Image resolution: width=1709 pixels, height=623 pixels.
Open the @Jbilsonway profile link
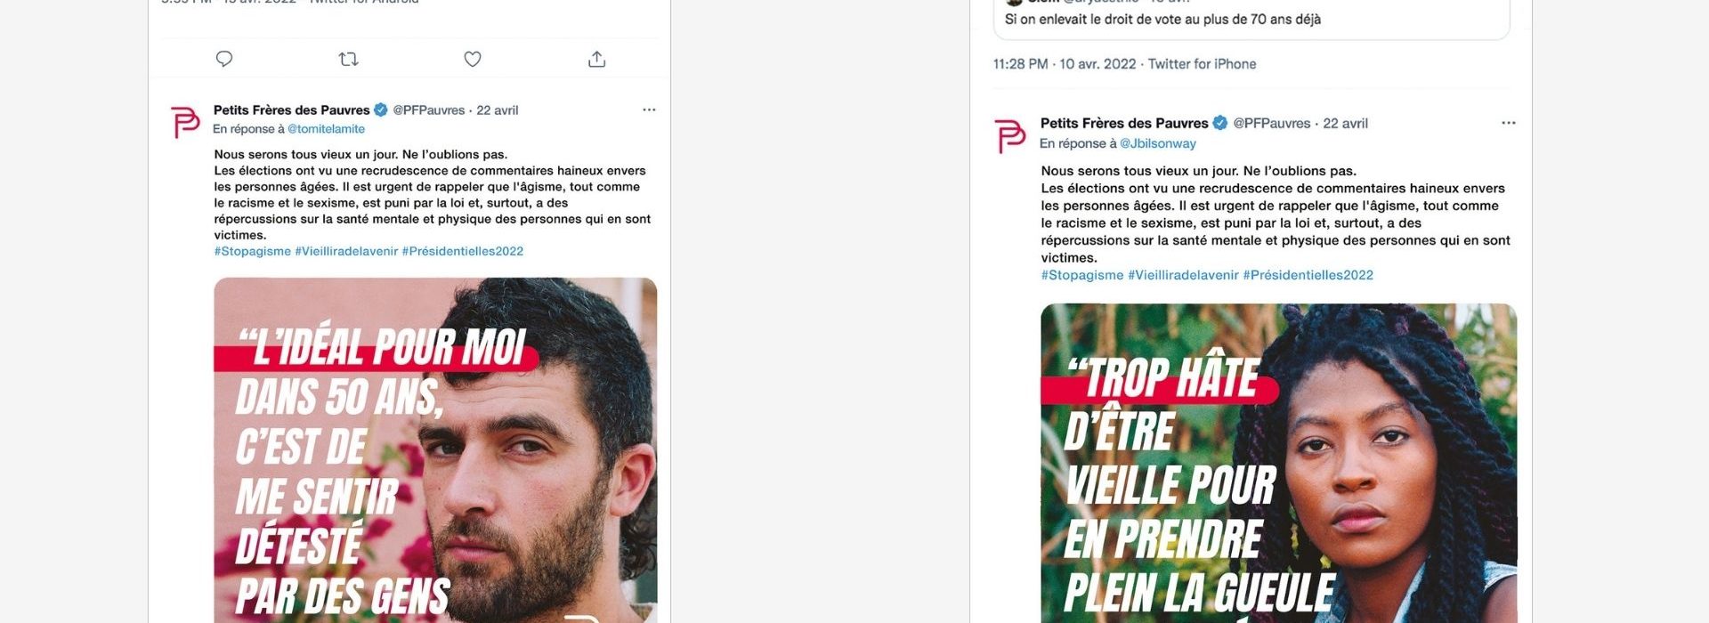tap(1157, 143)
